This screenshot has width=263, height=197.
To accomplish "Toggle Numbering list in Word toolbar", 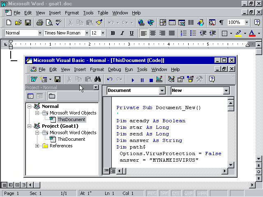I will (184, 33).
